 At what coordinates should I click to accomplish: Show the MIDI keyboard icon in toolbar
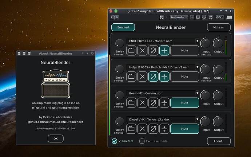229,17
